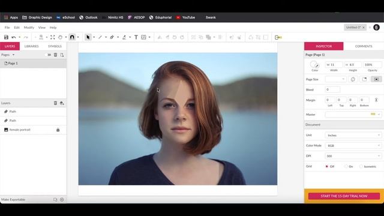Click the export icon in the toolbar
Screen dimensions: 384x216
pyautogui.click(x=278, y=37)
